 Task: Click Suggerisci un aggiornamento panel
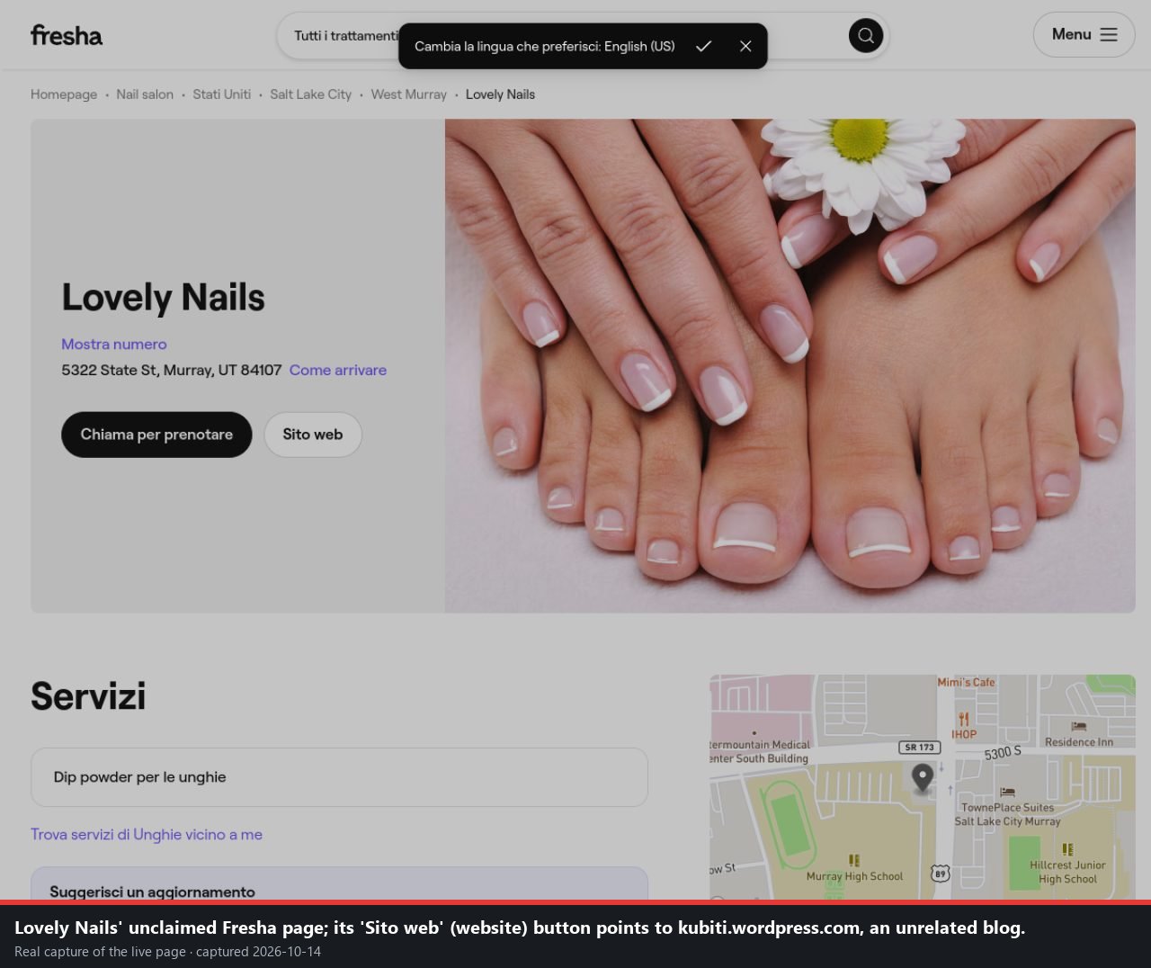point(339,884)
